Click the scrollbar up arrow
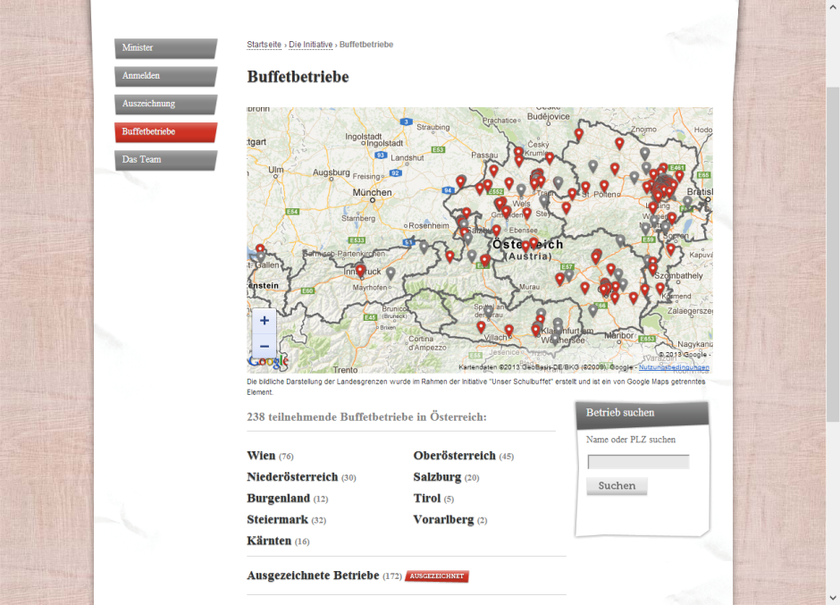 tap(833, 7)
